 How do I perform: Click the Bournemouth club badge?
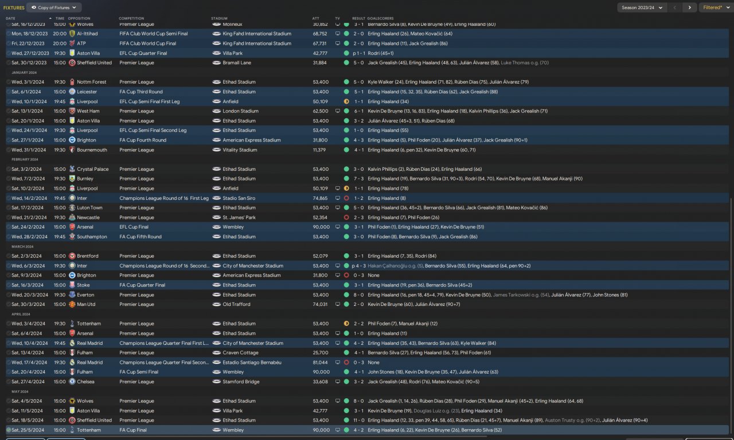click(72, 150)
